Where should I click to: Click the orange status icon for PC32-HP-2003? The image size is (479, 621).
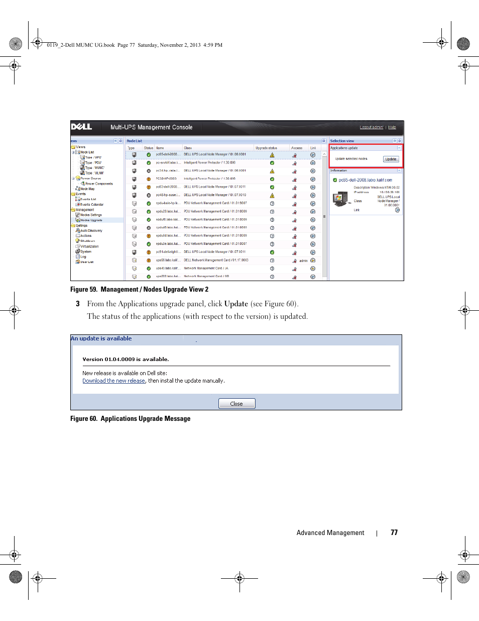(x=149, y=179)
